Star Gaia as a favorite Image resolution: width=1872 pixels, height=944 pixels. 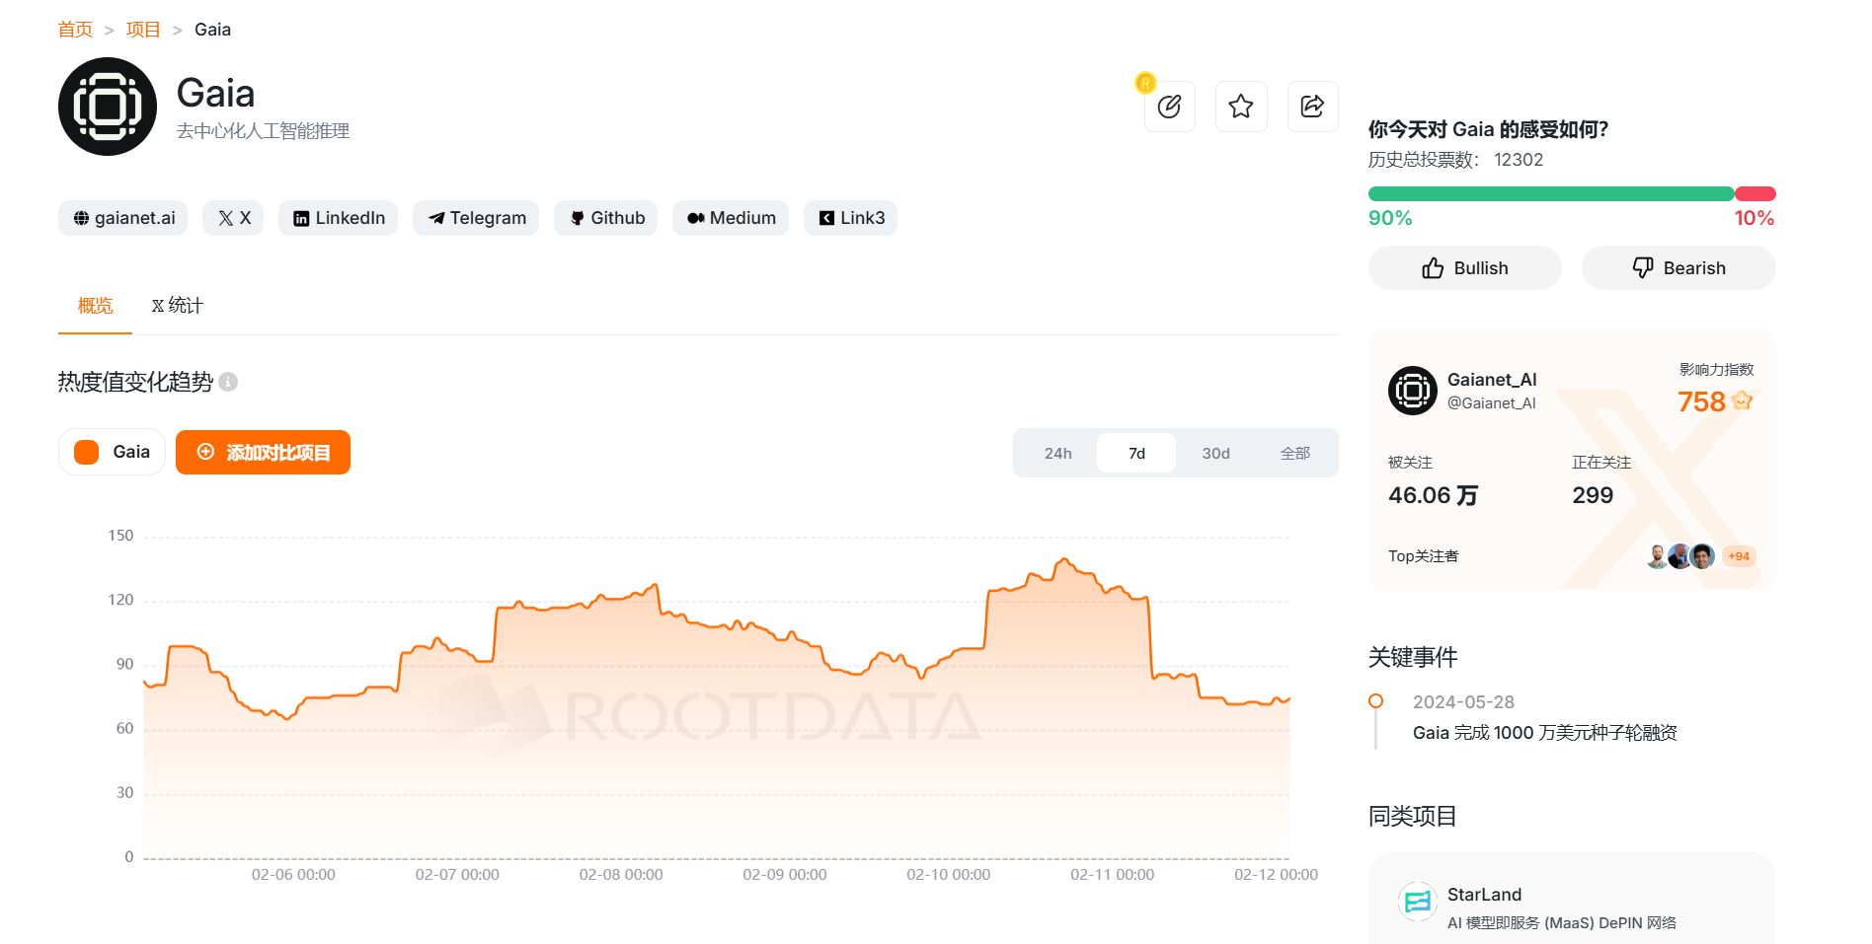[x=1241, y=107]
